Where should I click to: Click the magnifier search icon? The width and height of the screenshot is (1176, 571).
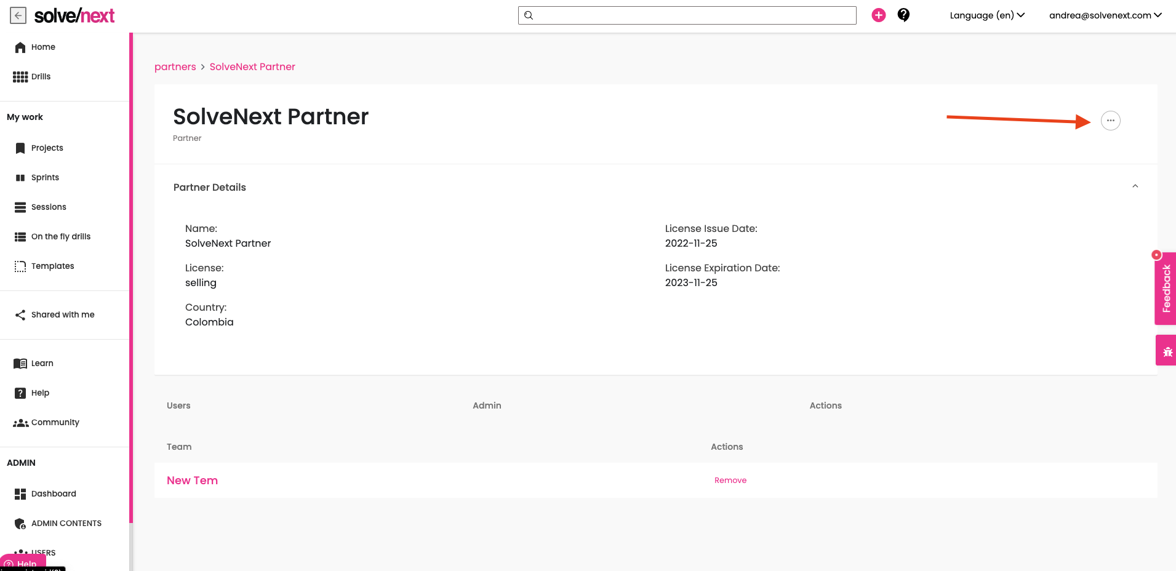[529, 15]
